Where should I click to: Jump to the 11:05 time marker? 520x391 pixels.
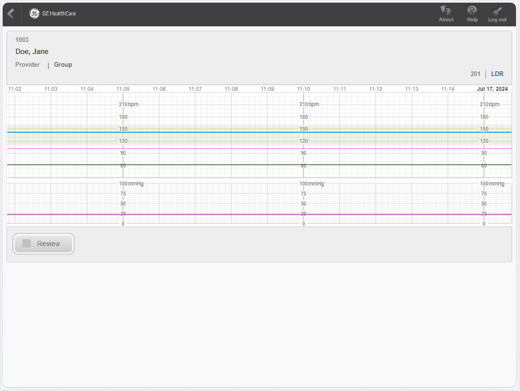(123, 89)
